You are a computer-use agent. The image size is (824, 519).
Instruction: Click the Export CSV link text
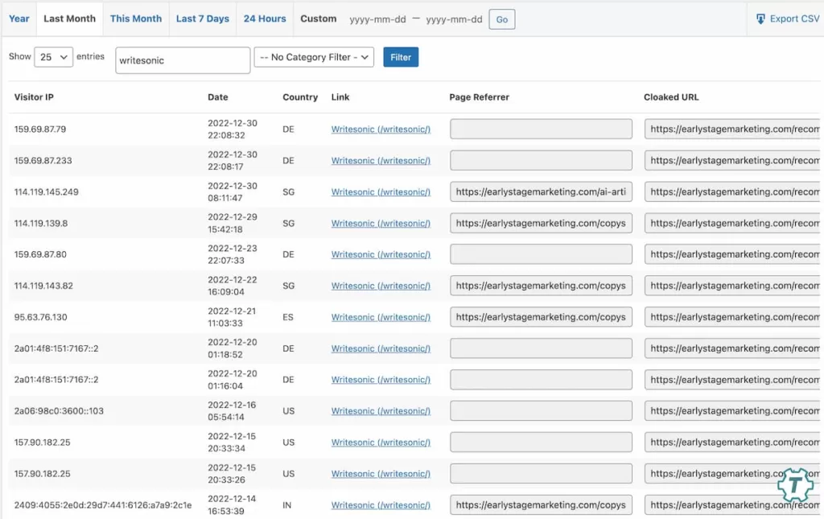pyautogui.click(x=794, y=19)
